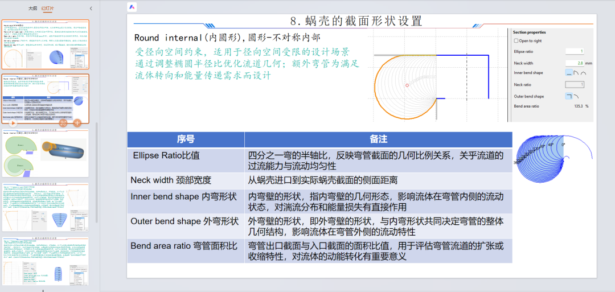This screenshot has width=615, height=292.
Task: Click the AI assistant logo above slide
Action: (x=132, y=7)
